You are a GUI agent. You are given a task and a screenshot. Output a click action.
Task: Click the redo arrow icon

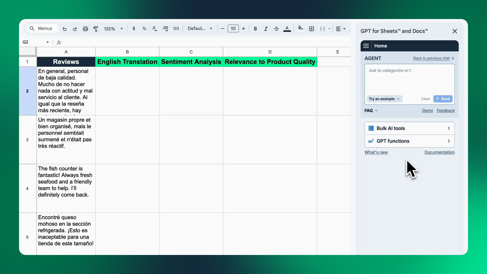pyautogui.click(x=75, y=29)
